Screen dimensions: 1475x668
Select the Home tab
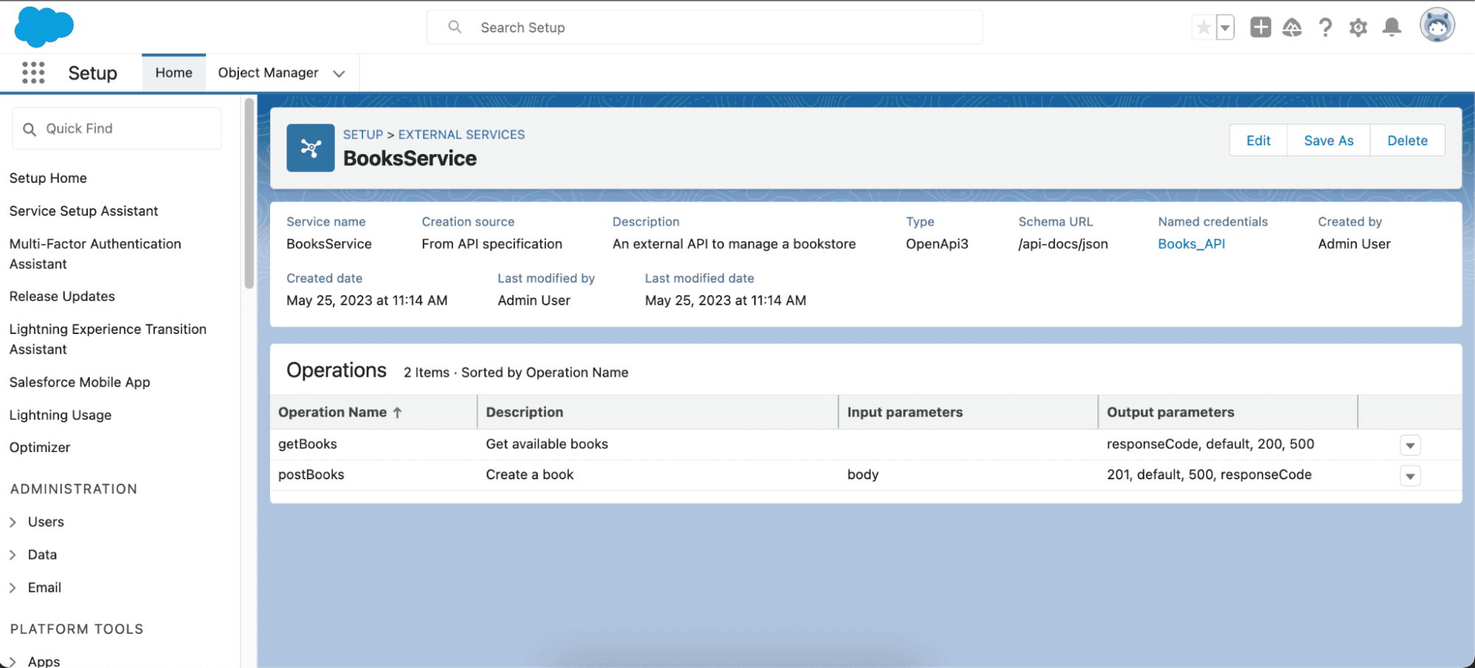173,72
